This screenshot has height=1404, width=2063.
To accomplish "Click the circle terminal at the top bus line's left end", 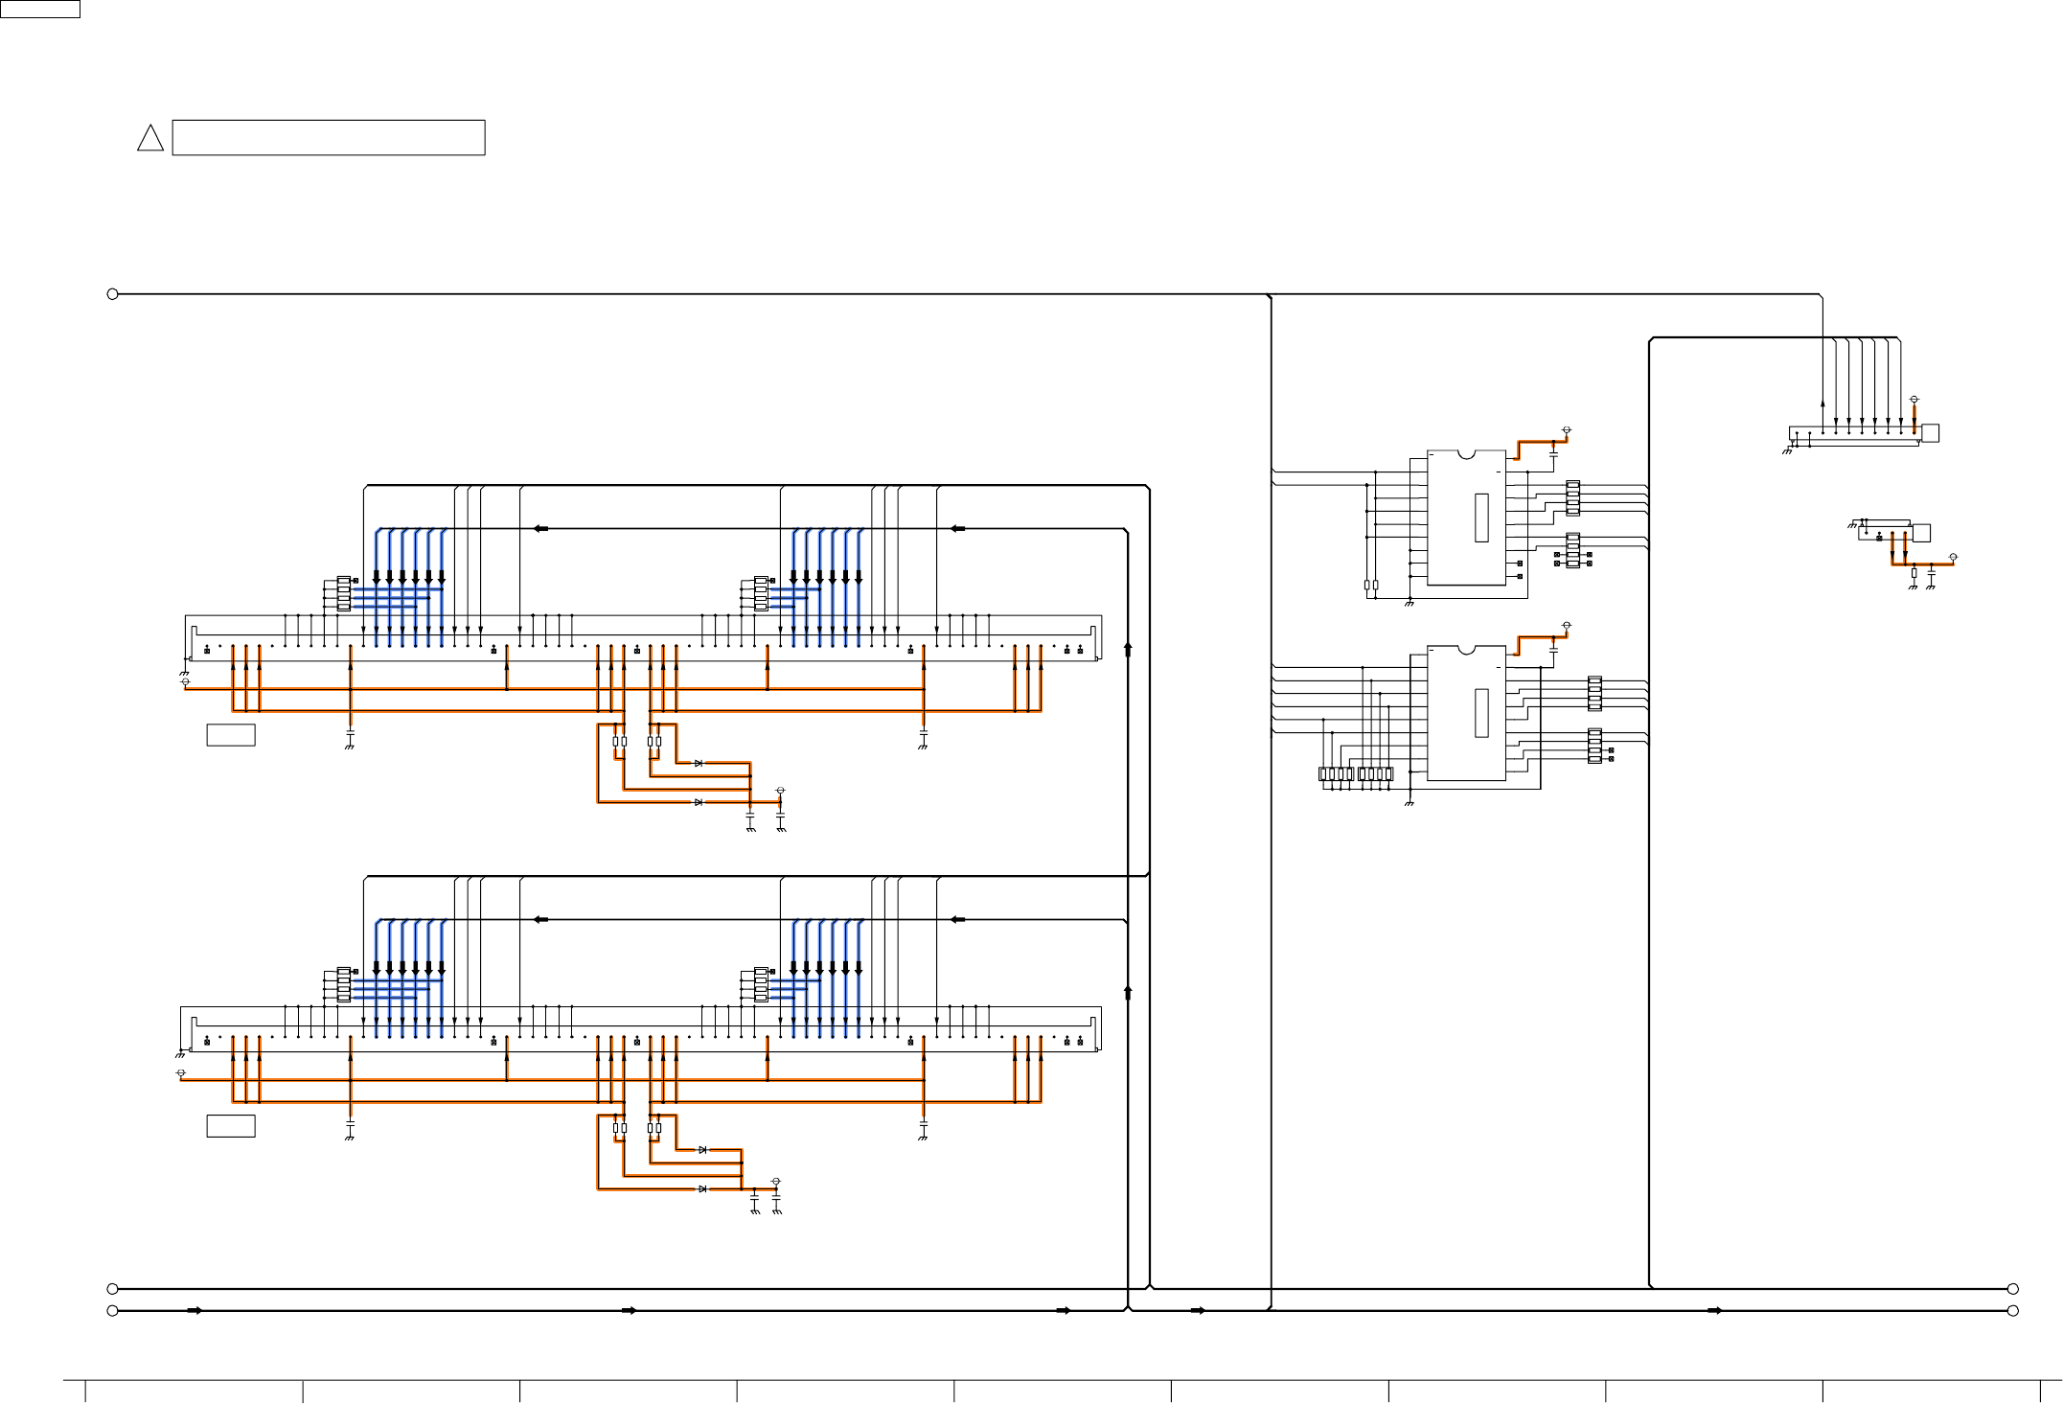I will pos(112,294).
